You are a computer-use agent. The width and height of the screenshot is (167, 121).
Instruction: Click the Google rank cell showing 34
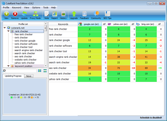point(90,68)
